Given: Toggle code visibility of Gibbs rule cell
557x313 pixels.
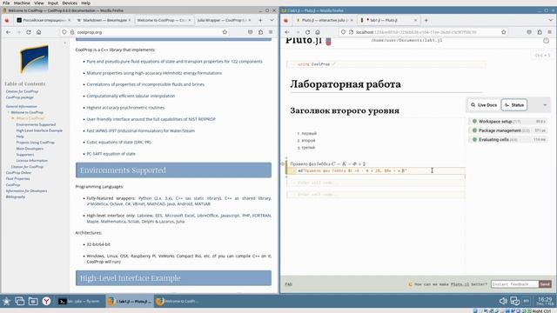Looking at the screenshot, I should [283, 164].
